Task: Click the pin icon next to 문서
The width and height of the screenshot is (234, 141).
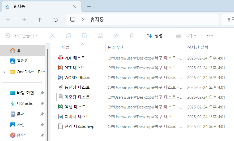Action: [42, 114]
